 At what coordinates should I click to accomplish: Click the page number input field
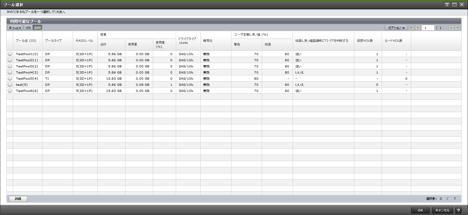(x=428, y=28)
